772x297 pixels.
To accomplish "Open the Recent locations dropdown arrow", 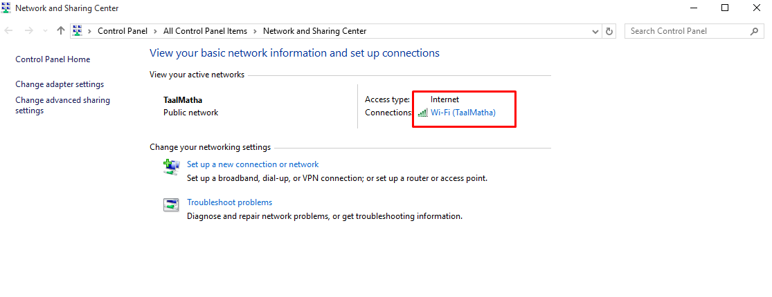I will 46,31.
